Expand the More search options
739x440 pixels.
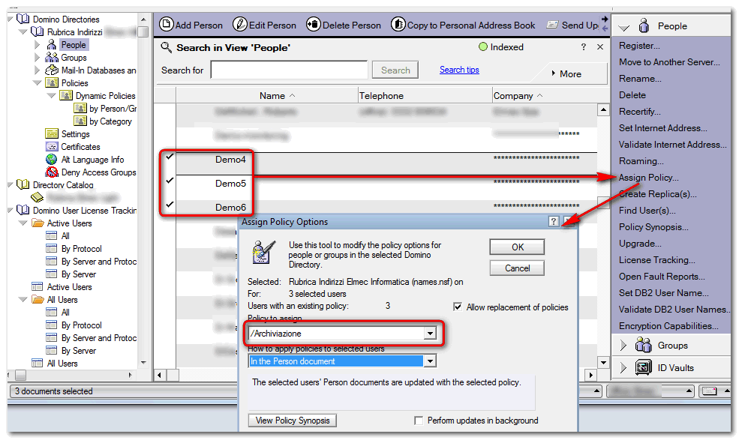[x=566, y=73]
